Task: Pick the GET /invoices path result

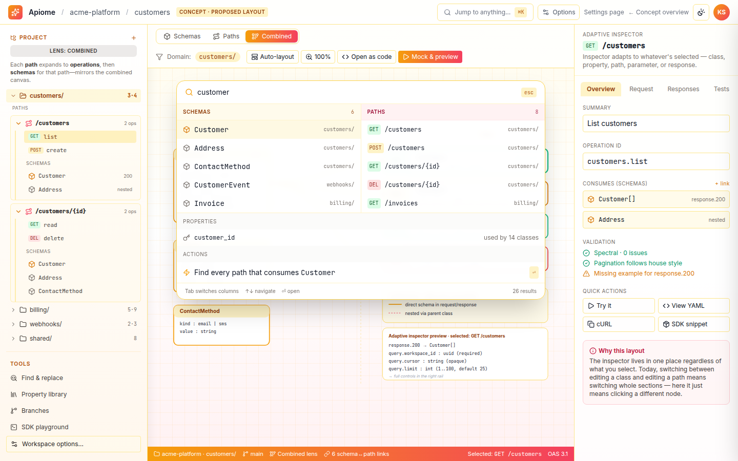Action: (x=453, y=203)
